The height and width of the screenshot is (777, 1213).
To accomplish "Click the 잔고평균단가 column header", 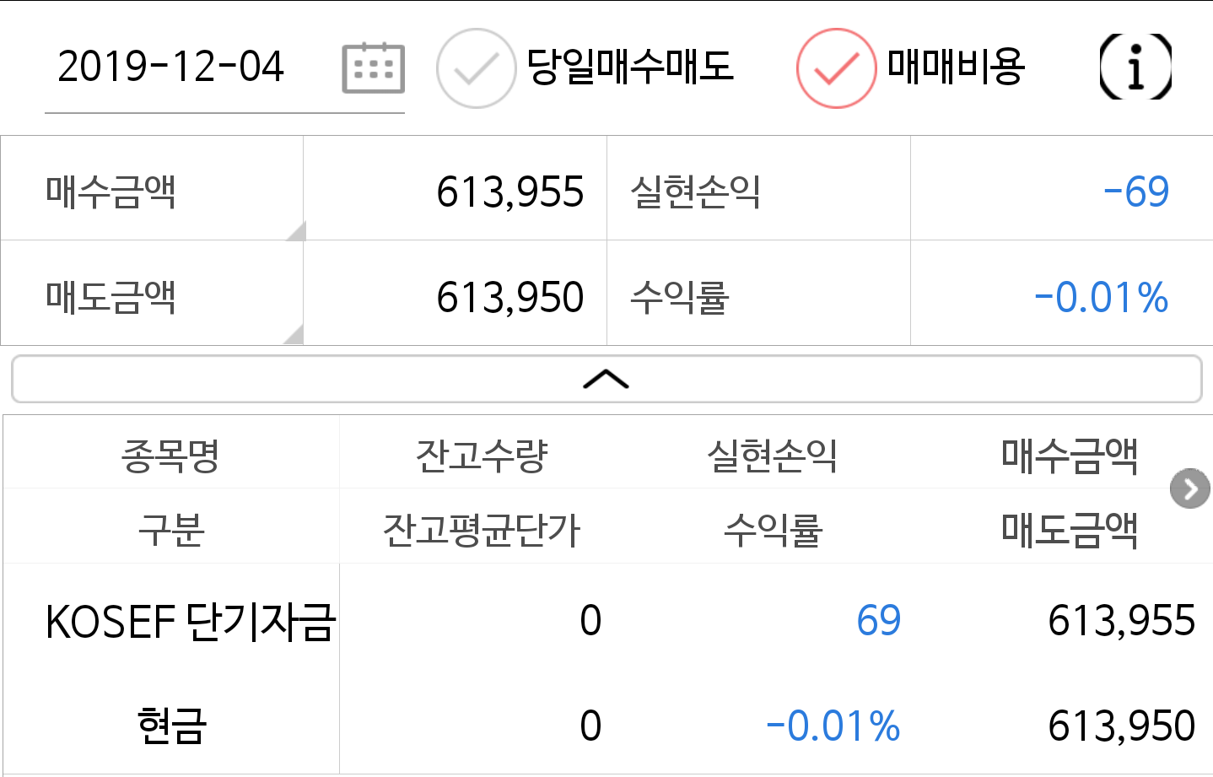I will click(x=482, y=530).
